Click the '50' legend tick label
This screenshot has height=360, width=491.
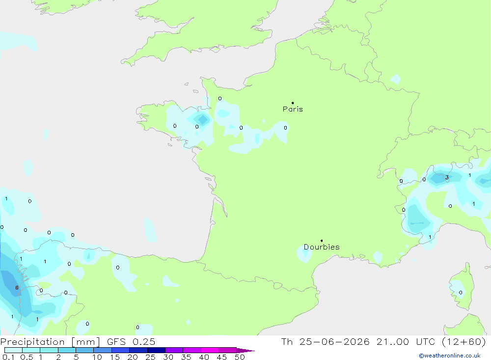click(x=240, y=357)
